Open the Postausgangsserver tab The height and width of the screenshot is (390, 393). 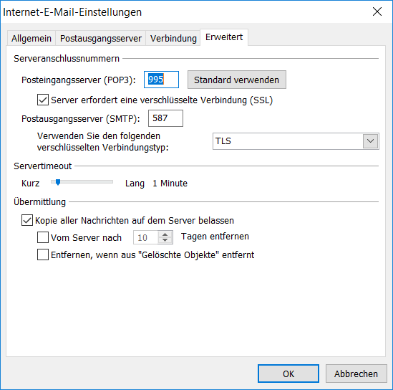click(x=101, y=39)
